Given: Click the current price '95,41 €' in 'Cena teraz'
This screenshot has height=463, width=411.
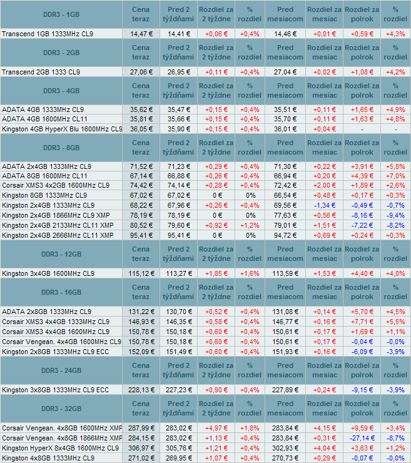Looking at the screenshot, I should pyautogui.click(x=141, y=236).
